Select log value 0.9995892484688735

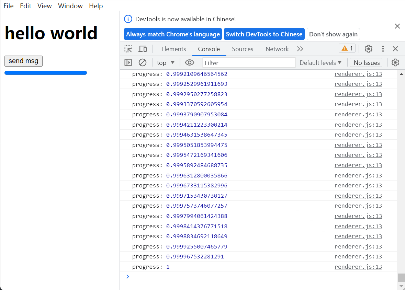click(197, 165)
